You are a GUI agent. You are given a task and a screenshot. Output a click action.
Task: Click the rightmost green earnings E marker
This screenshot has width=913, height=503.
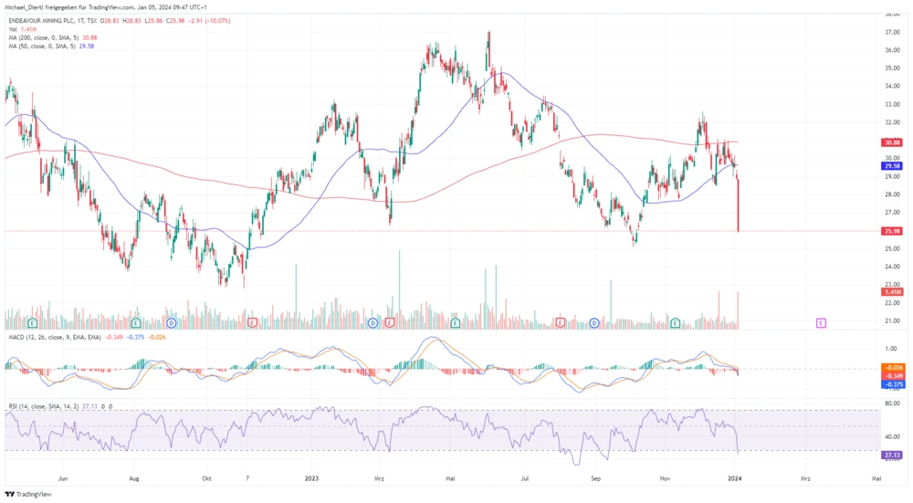[x=676, y=323]
